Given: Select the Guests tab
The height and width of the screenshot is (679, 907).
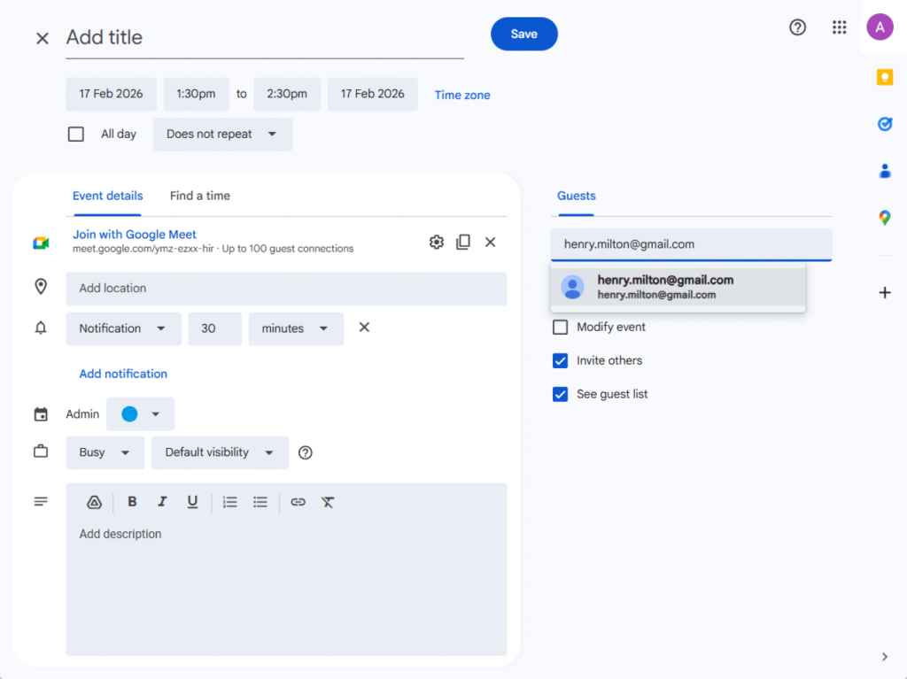Looking at the screenshot, I should 576,196.
